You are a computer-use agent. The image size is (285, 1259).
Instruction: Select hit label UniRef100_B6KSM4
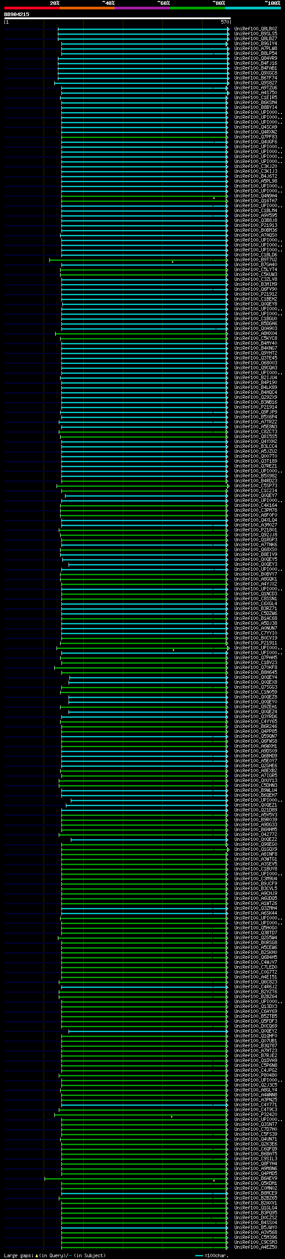point(255,102)
